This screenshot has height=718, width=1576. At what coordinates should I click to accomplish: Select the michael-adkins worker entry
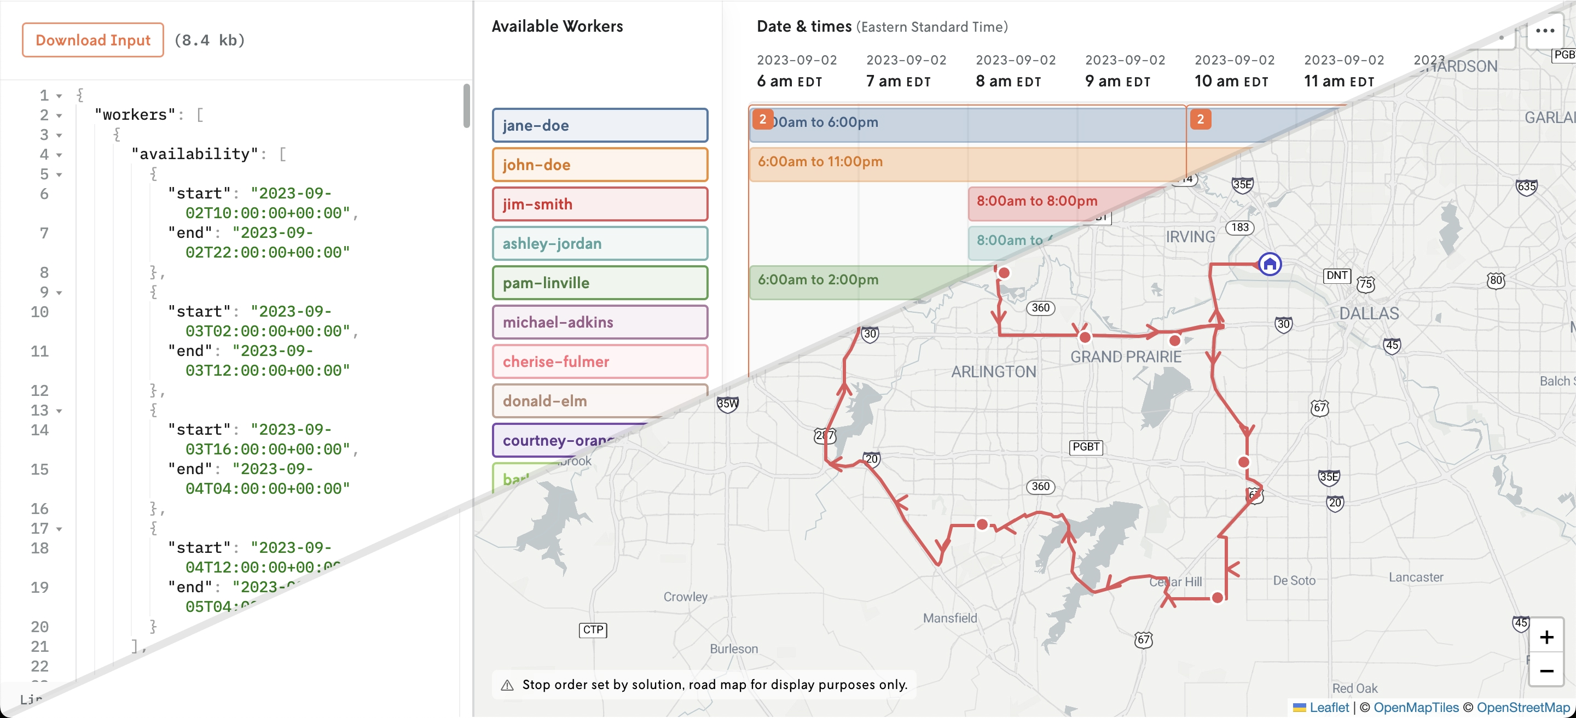599,322
